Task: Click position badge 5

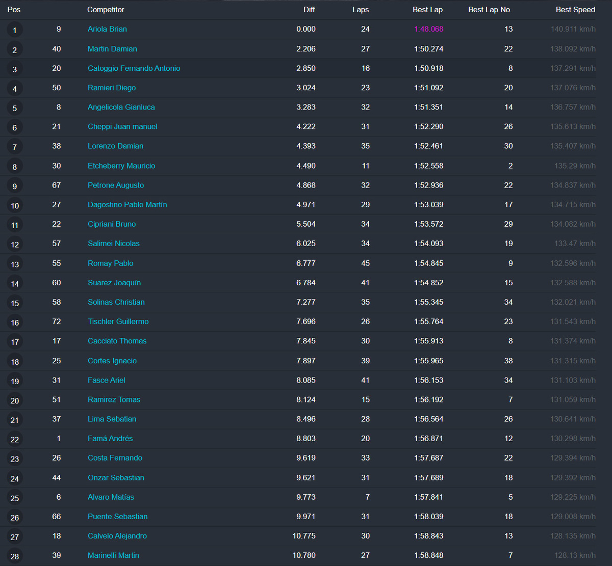Action: [x=15, y=108]
